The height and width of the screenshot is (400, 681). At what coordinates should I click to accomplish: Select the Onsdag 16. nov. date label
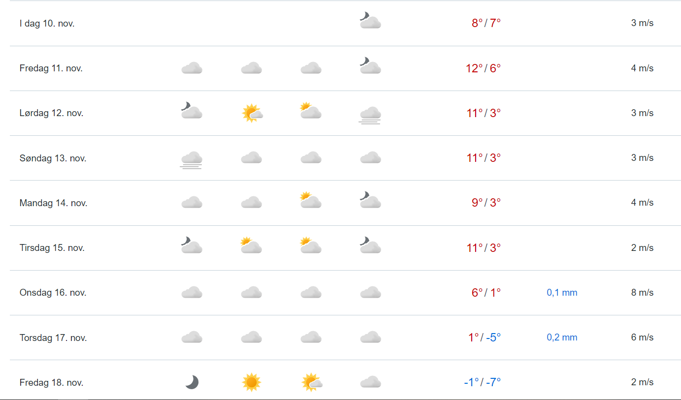click(53, 293)
